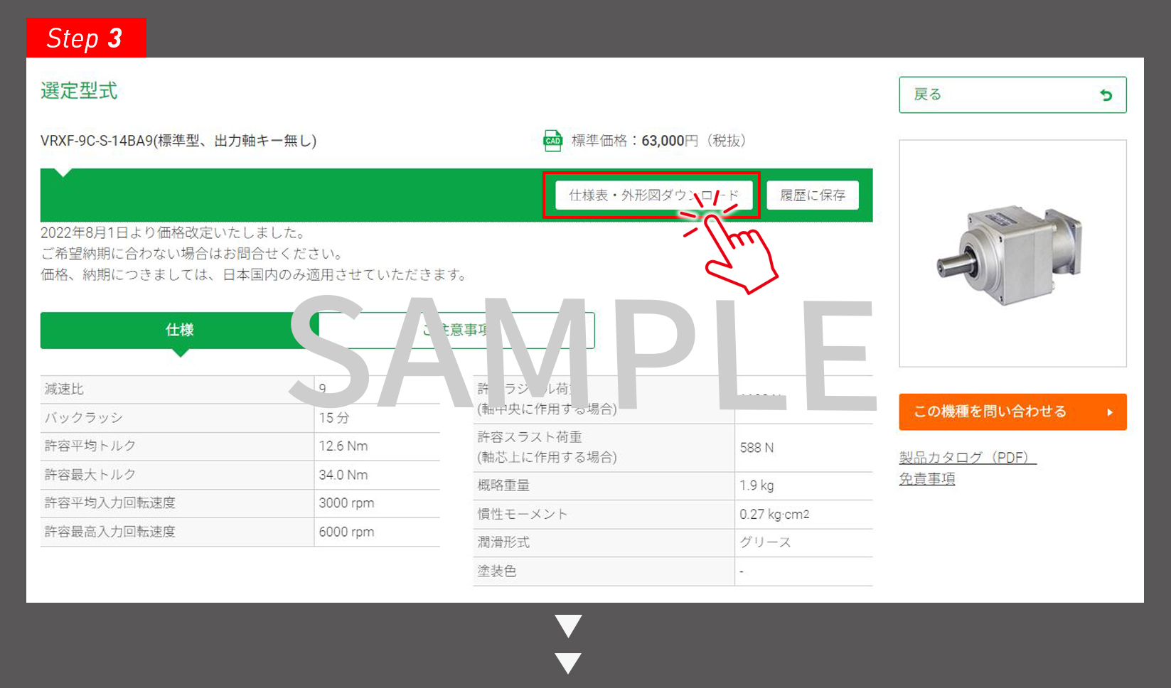The width and height of the screenshot is (1171, 688).
Task: Click the グリース lubrication value
Action: click(765, 542)
